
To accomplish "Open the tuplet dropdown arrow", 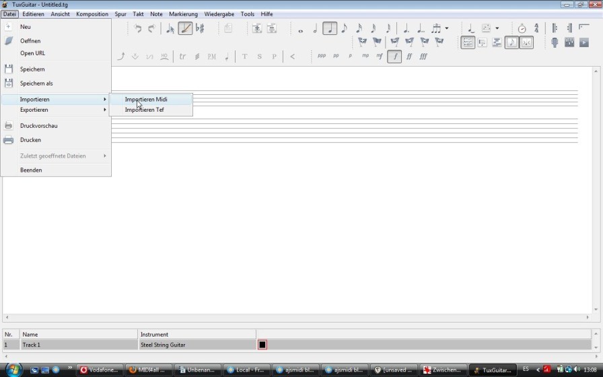I will click(446, 28).
